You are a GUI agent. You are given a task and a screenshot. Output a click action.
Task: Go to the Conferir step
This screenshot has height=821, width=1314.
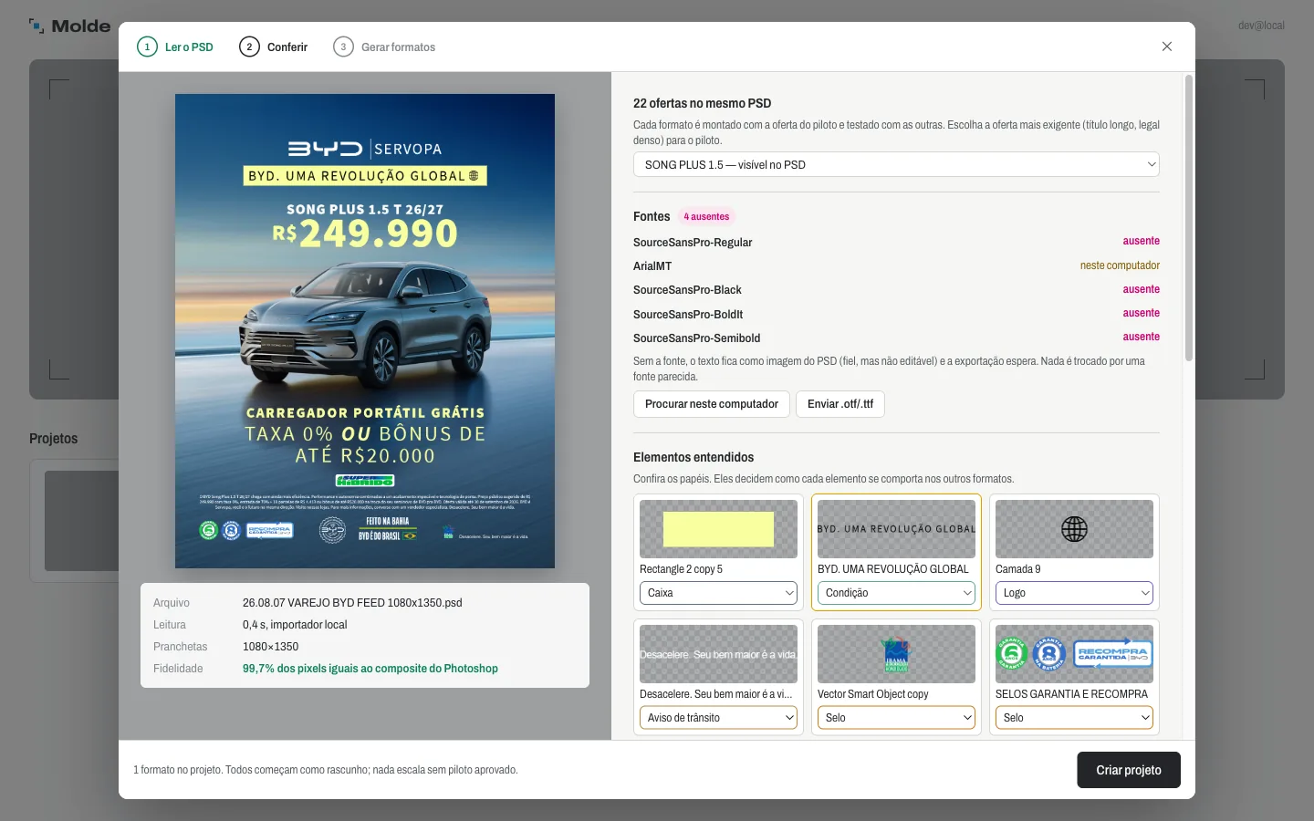point(274,47)
